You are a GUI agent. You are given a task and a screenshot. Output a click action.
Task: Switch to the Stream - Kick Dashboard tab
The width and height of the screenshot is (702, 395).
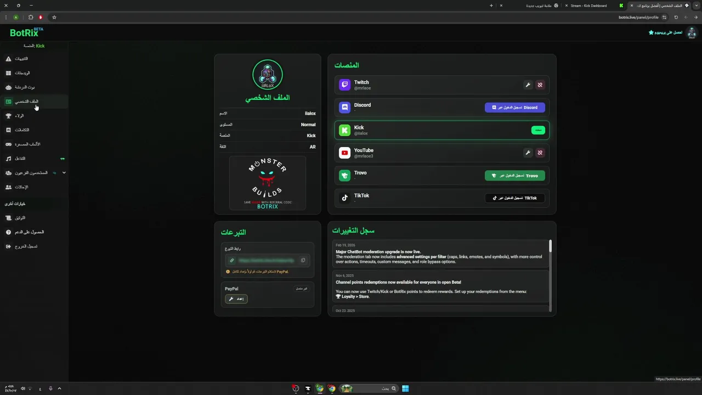(x=593, y=5)
